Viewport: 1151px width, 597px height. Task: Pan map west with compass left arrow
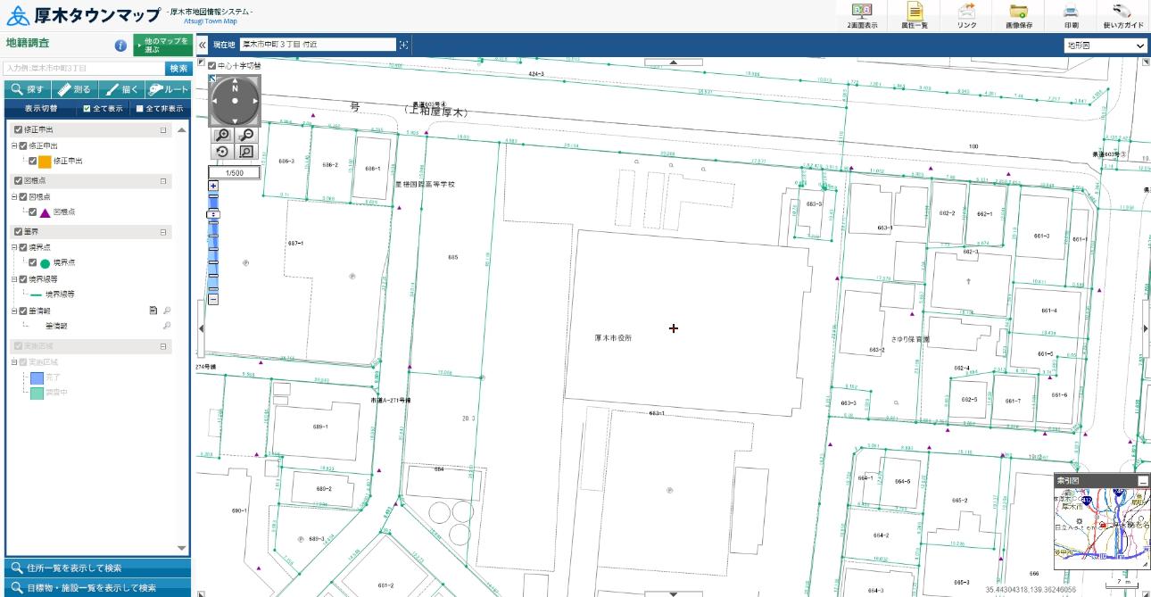click(x=215, y=100)
